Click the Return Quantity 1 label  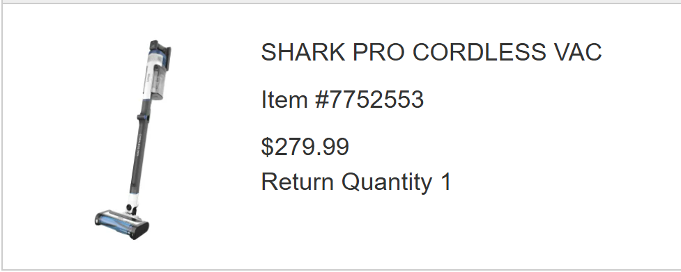tap(357, 182)
